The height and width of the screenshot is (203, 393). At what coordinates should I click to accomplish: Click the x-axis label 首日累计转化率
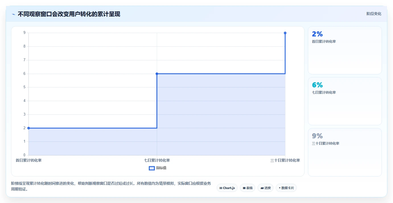coord(28,161)
